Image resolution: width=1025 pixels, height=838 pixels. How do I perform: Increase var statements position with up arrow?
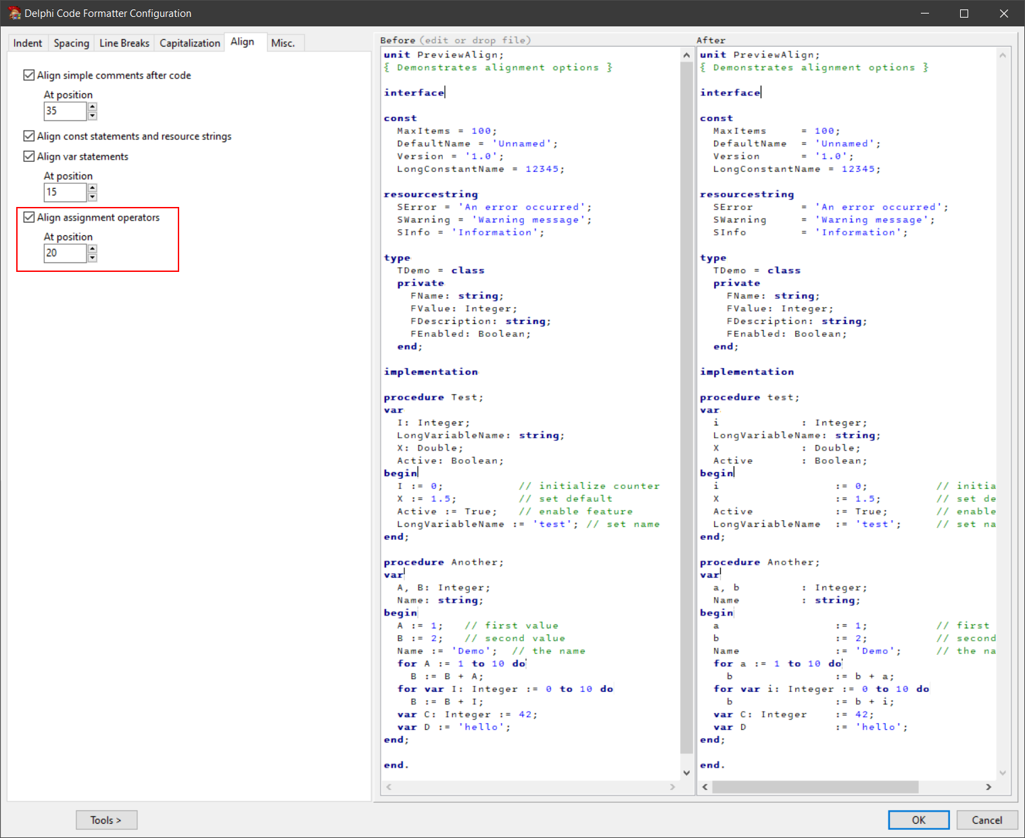pos(93,188)
